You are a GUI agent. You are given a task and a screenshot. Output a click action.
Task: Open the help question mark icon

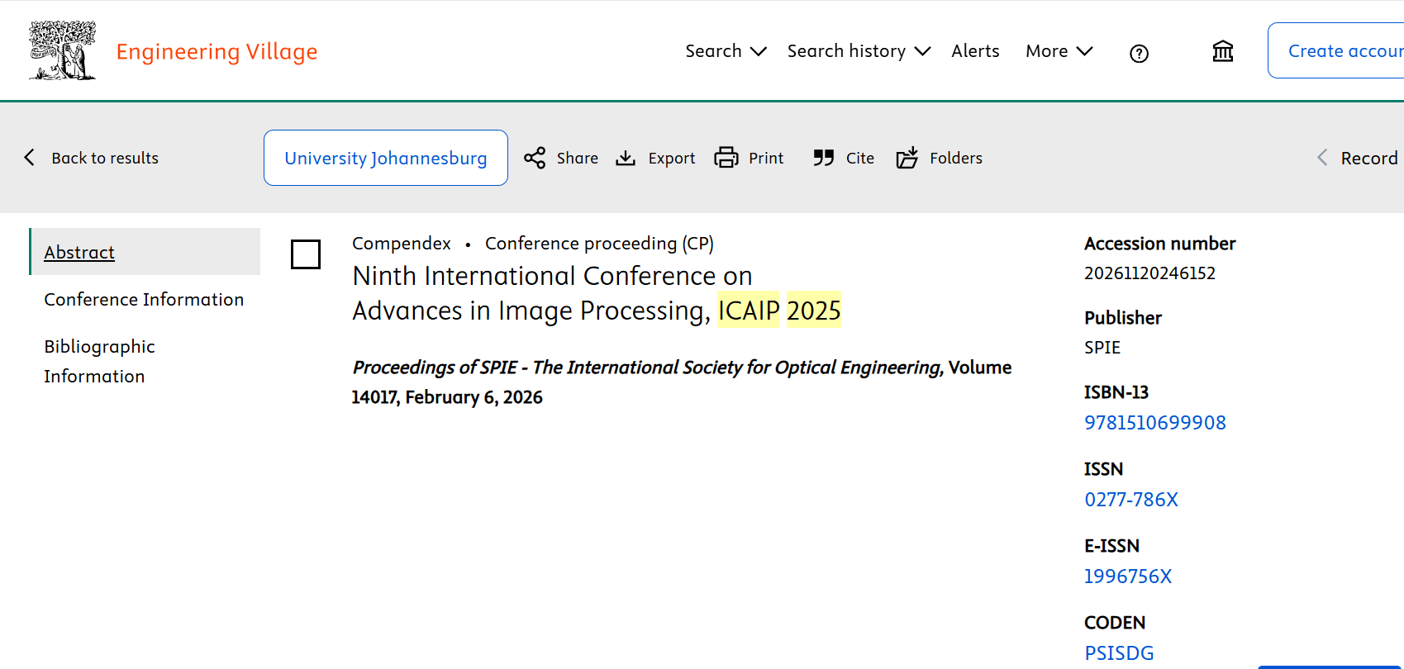pyautogui.click(x=1139, y=54)
